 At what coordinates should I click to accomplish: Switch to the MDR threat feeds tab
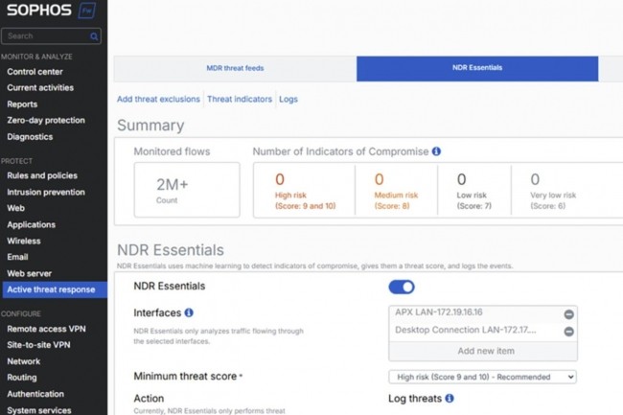(235, 68)
